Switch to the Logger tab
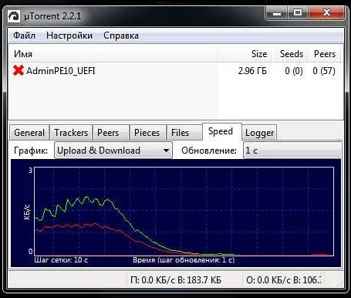This screenshot has width=351, height=298. pos(259,133)
